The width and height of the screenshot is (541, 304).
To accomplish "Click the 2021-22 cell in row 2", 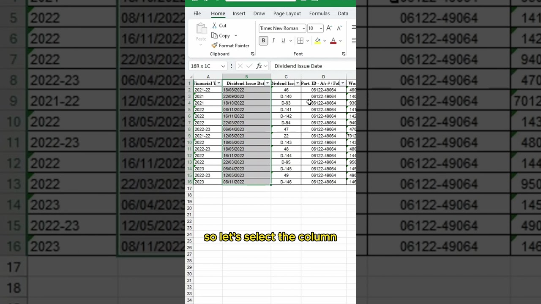I will 208,90.
